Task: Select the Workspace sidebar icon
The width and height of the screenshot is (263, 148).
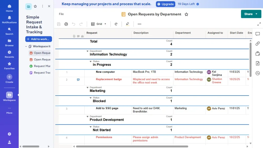Action: [x=10, y=95]
